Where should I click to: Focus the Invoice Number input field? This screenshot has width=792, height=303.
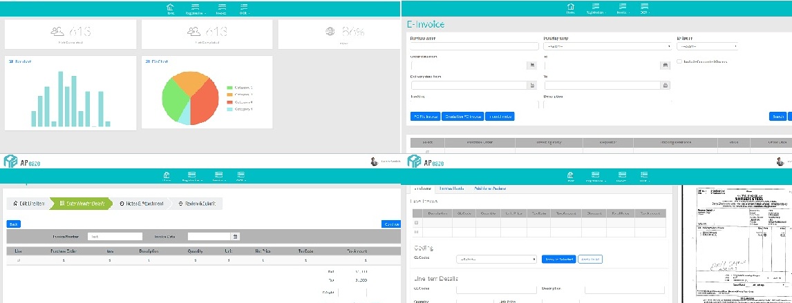(x=115, y=236)
